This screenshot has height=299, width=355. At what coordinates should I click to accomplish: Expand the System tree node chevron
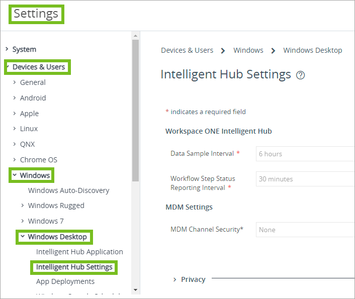(7, 49)
